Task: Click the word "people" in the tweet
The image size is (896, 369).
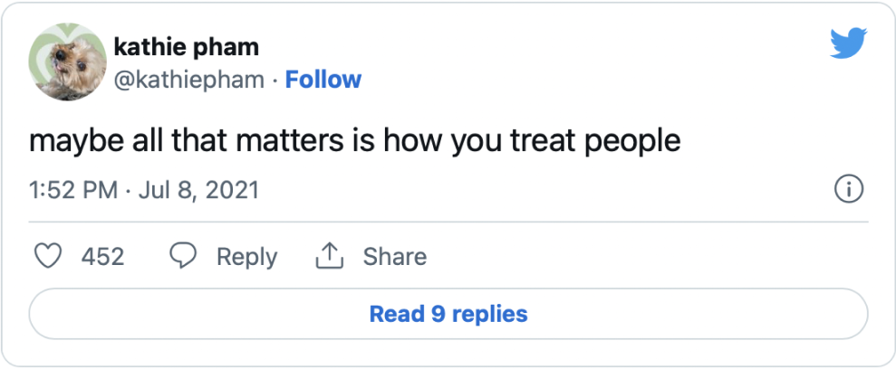Action: (x=633, y=142)
